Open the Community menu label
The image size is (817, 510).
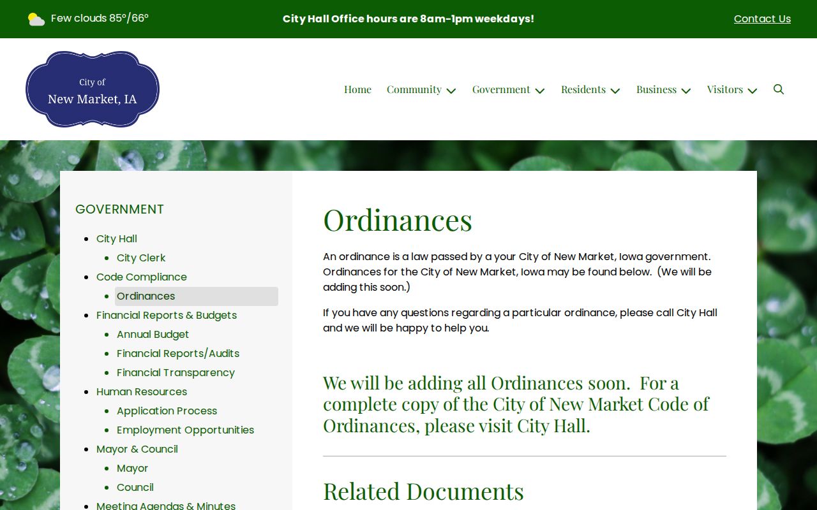tap(414, 89)
